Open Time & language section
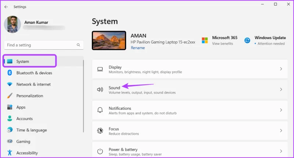Image resolution: width=294 pixels, height=158 pixels. pos(32,130)
